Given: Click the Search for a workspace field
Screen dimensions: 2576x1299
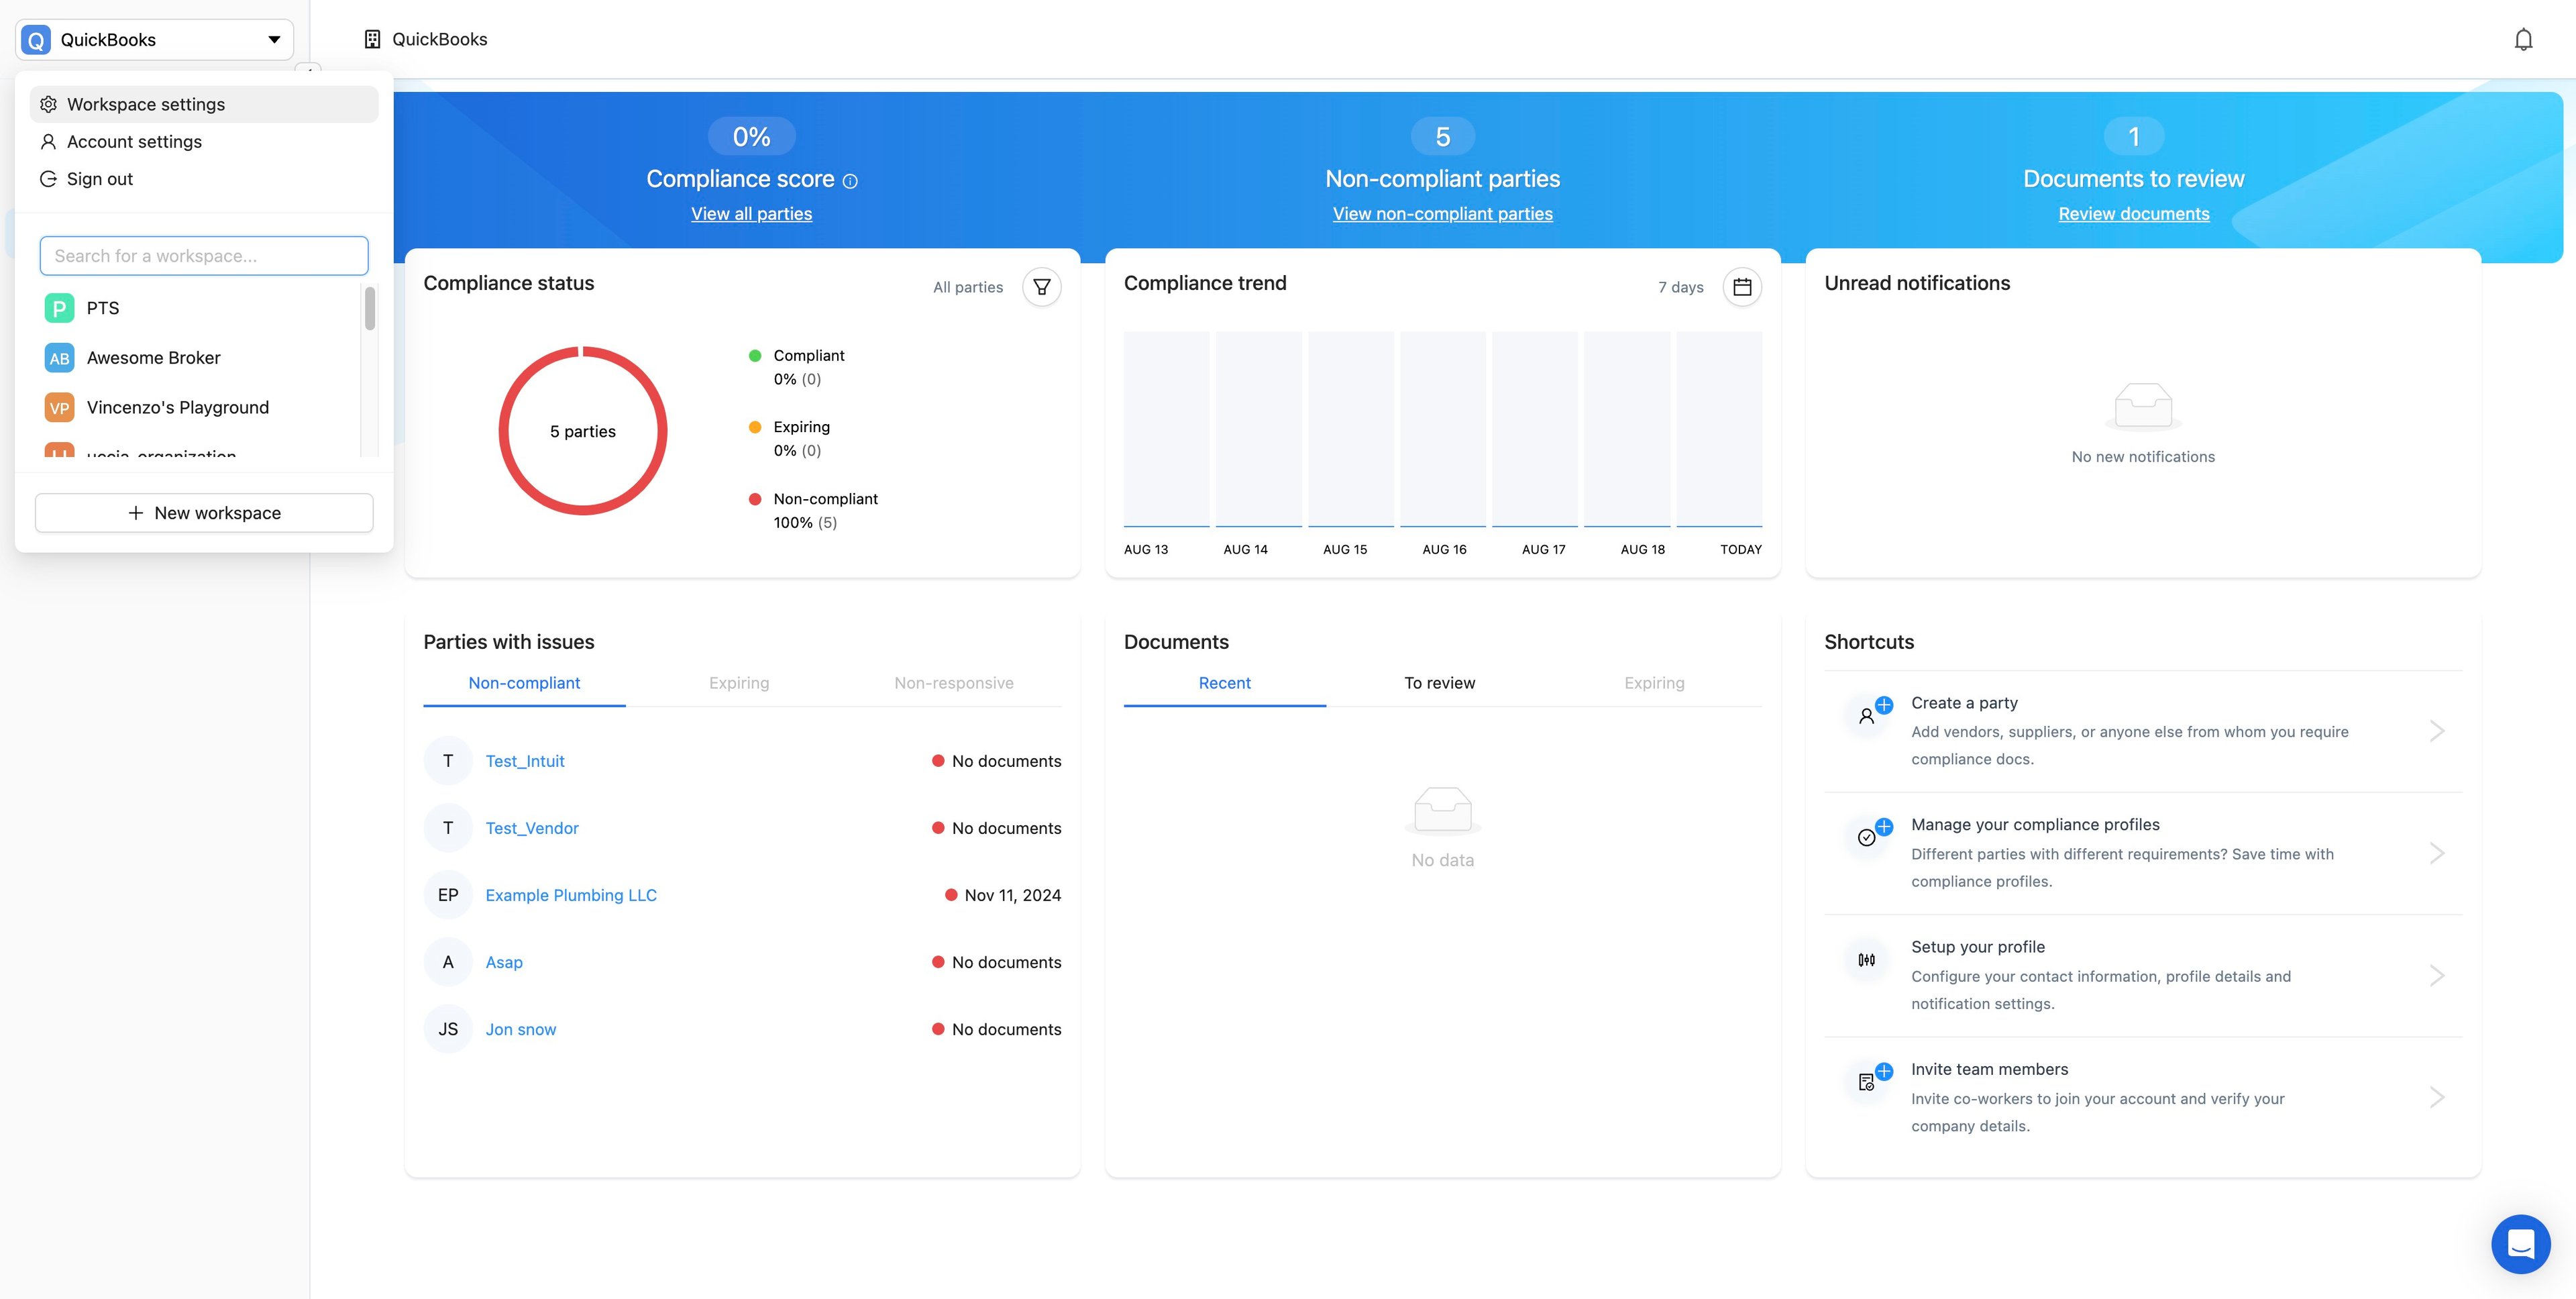Looking at the screenshot, I should point(204,256).
